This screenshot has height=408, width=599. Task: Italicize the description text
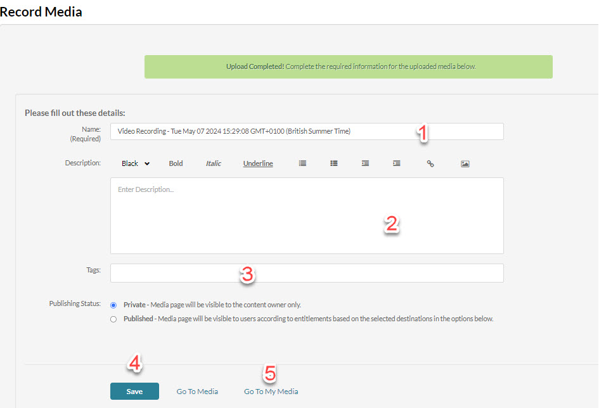[x=213, y=163]
